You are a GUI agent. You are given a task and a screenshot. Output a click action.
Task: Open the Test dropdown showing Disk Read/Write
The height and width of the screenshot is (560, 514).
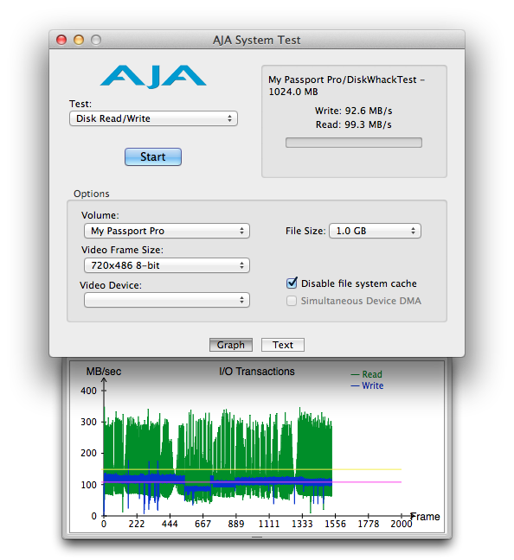pos(153,118)
